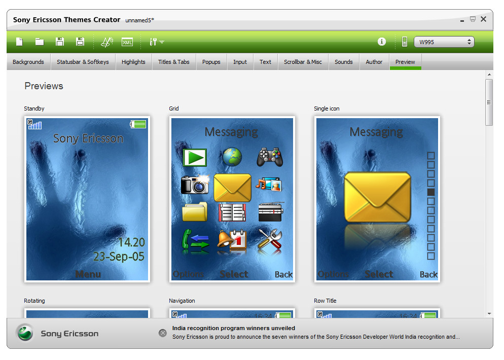The image size is (504, 360).
Task: Click the XML editor icon
Action: [127, 42]
